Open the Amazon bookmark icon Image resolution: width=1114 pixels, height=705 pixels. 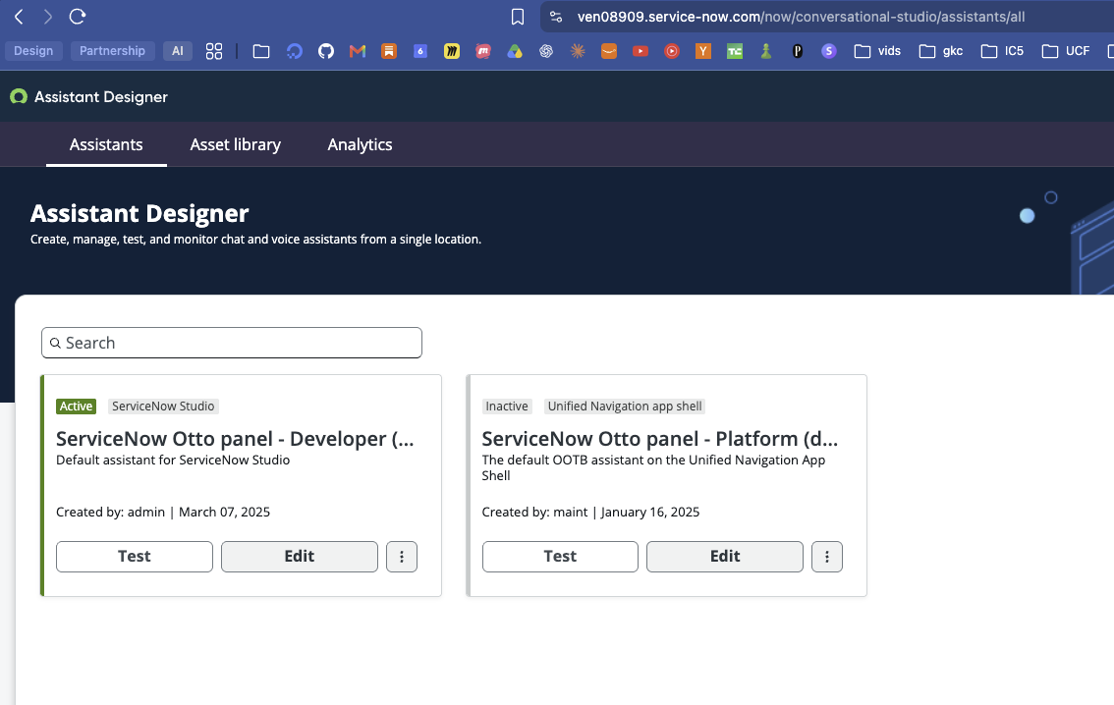point(609,51)
